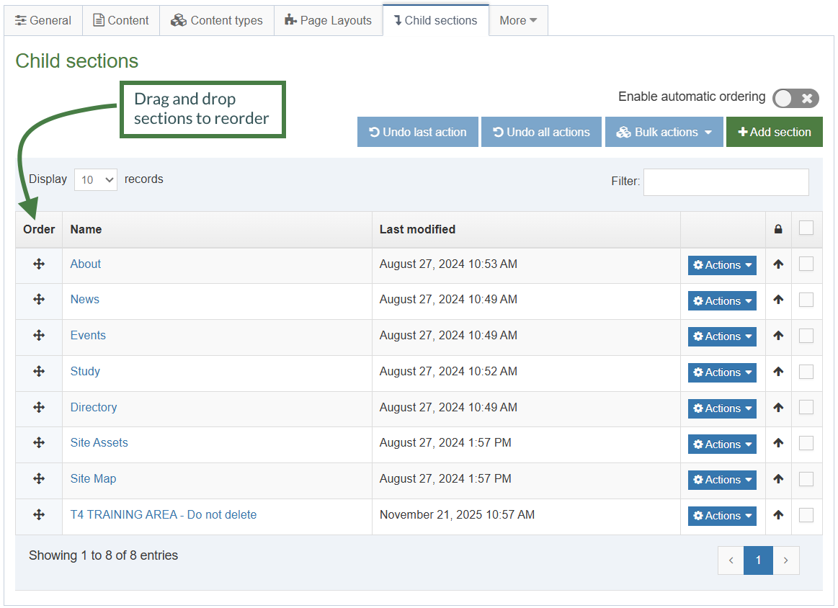Viewport: 838px width, 608px height.
Task: Open the About section link
Action: [x=85, y=264]
